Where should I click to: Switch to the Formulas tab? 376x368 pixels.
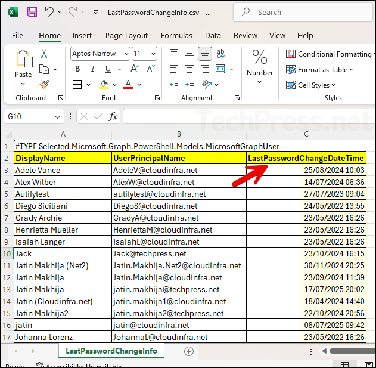[176, 36]
